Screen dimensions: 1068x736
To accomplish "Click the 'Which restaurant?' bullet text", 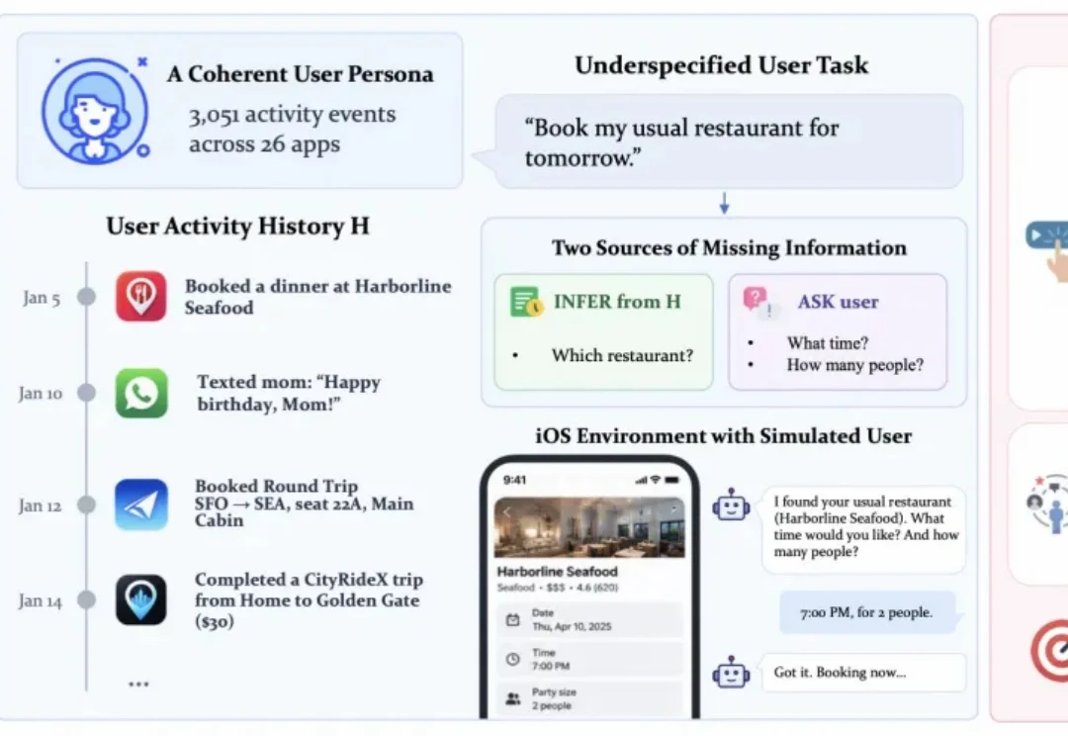I will tap(623, 355).
